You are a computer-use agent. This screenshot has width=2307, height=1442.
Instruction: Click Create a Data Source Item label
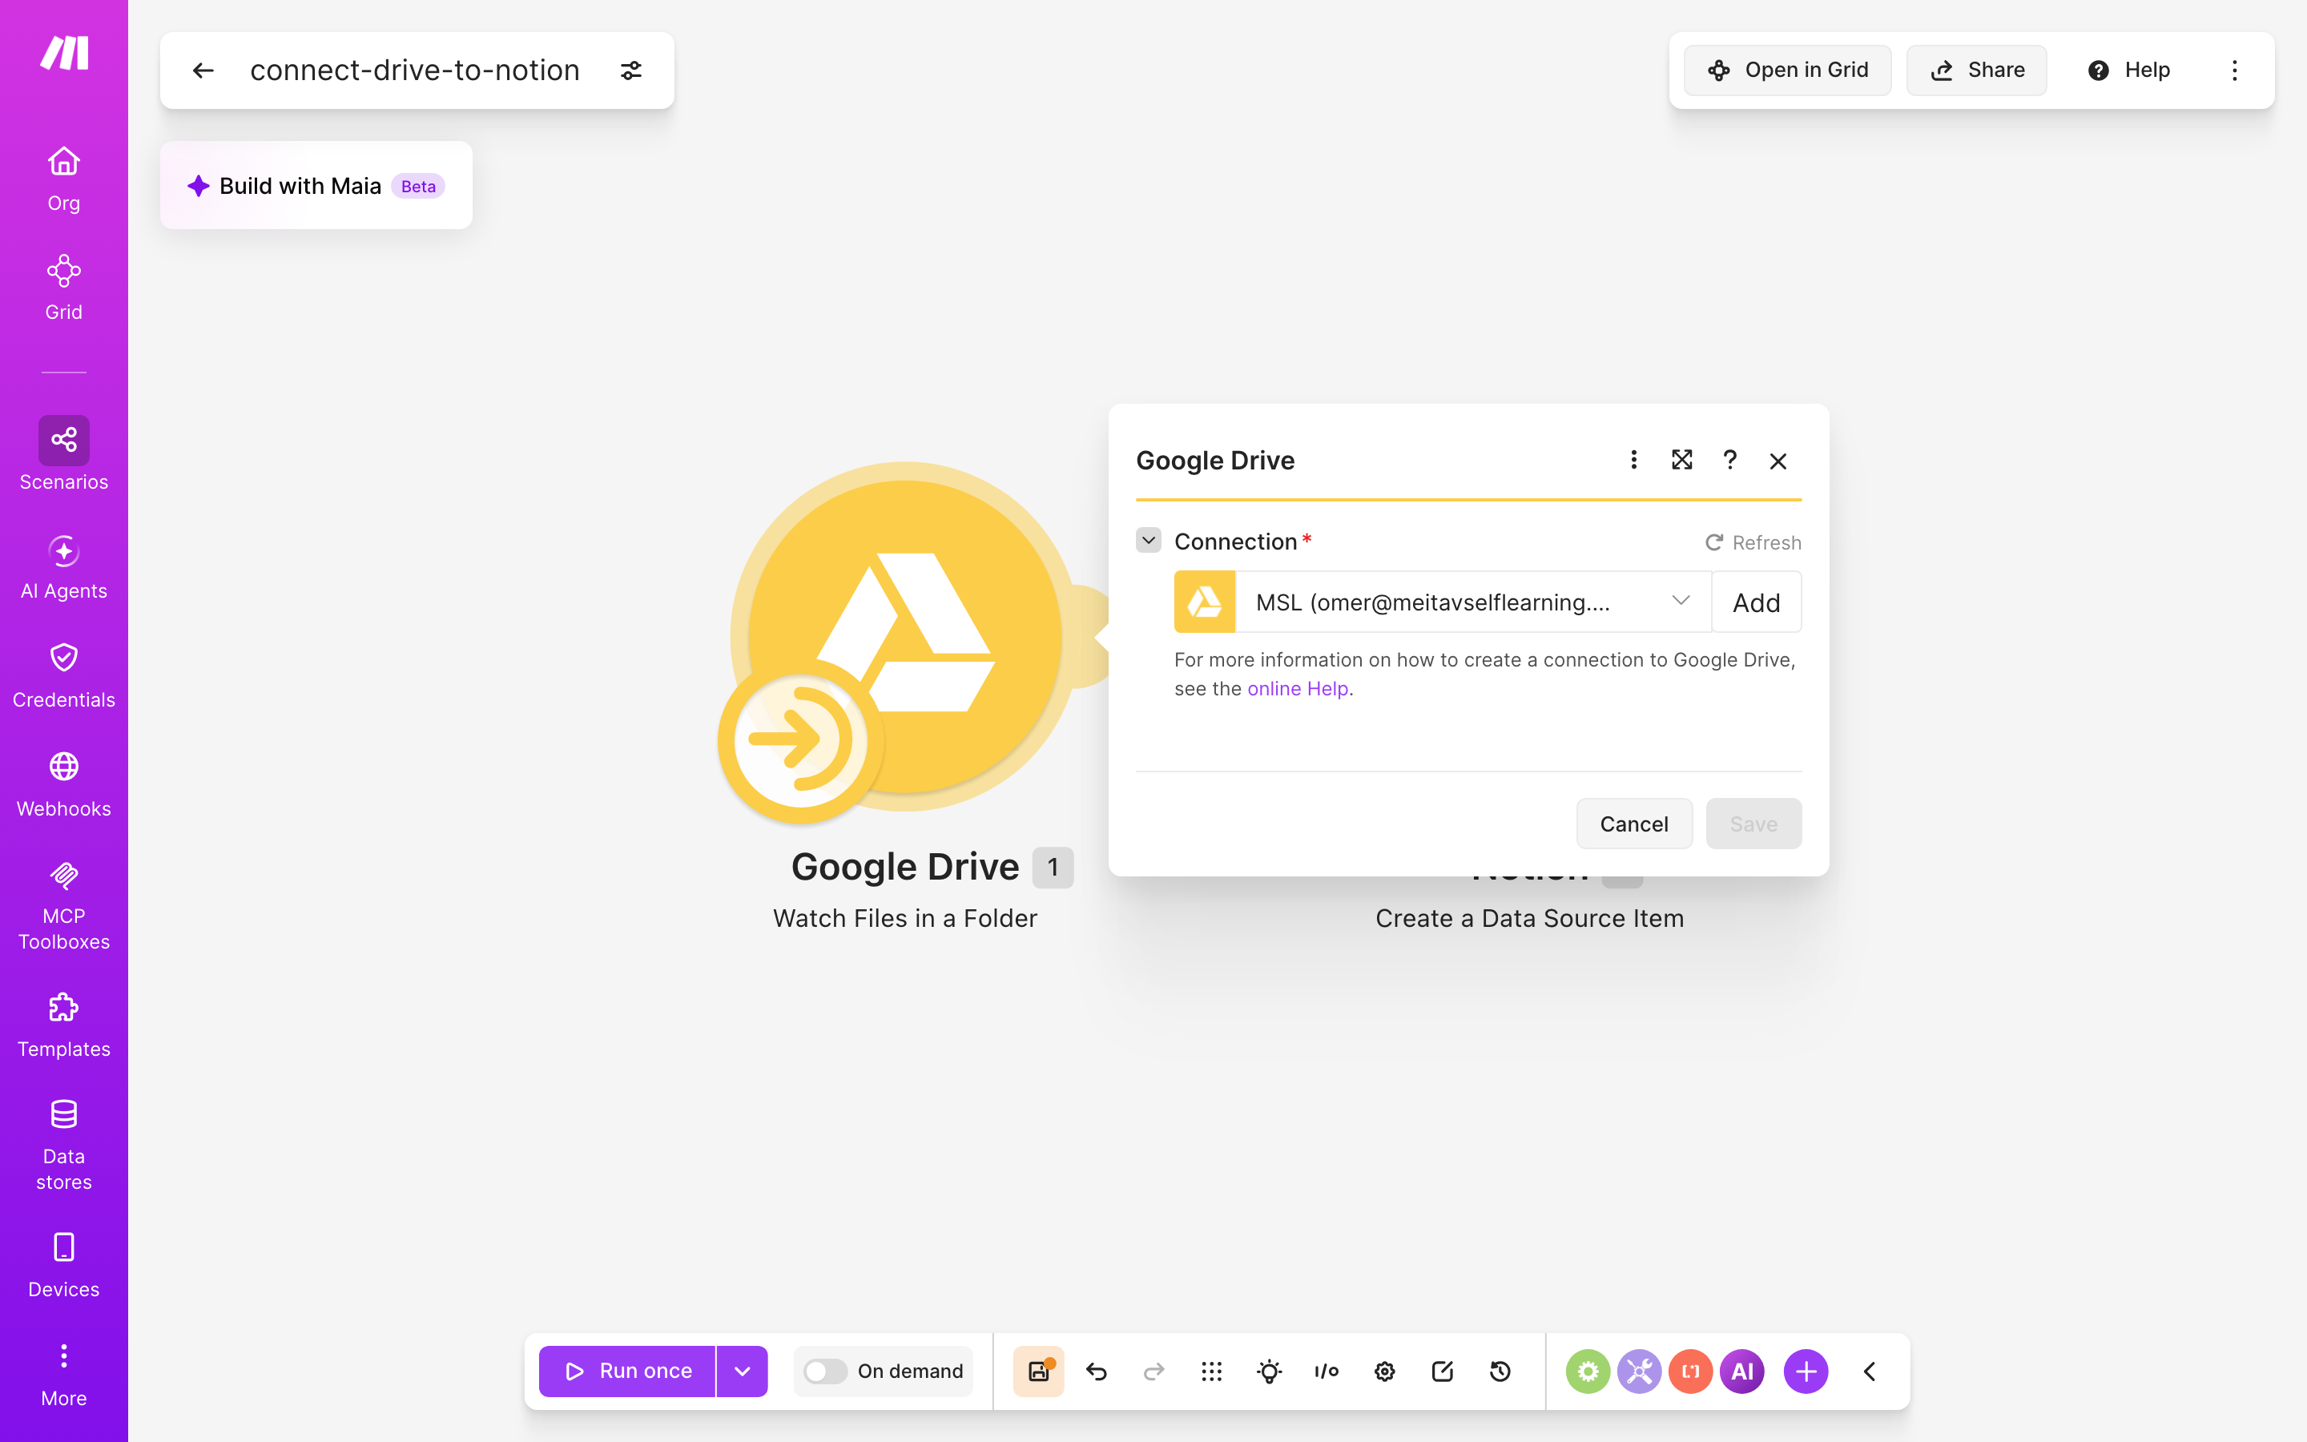click(1530, 917)
